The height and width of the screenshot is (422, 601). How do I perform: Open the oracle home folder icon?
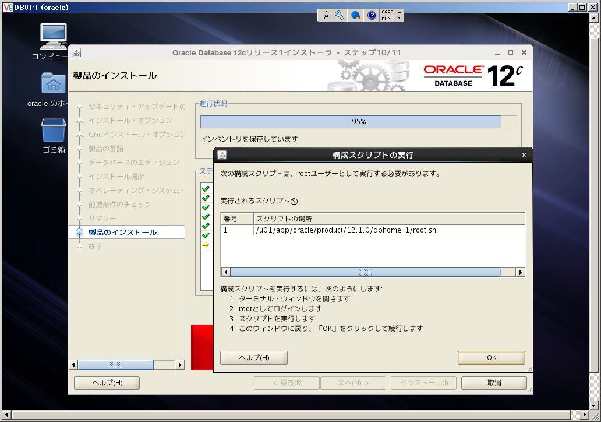pos(54,83)
